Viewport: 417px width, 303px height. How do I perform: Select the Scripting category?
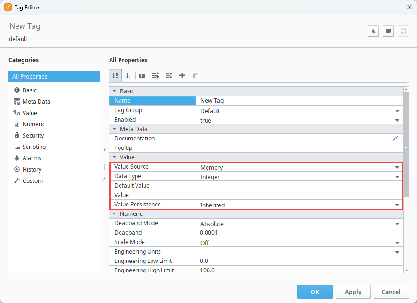click(34, 147)
